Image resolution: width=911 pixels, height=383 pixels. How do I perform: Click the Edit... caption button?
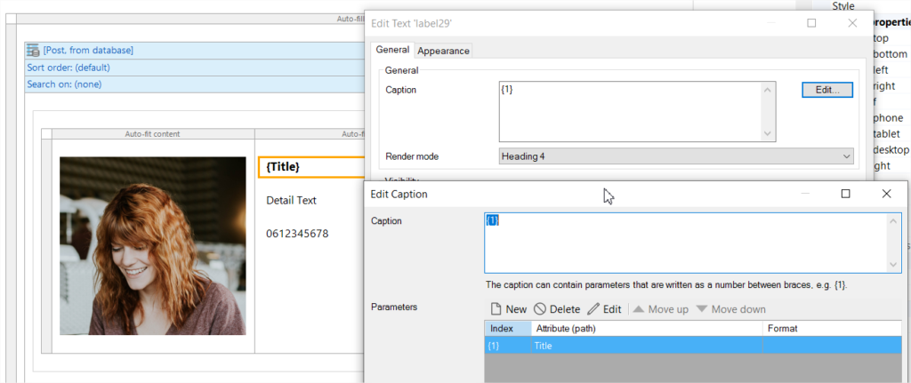pyautogui.click(x=827, y=90)
